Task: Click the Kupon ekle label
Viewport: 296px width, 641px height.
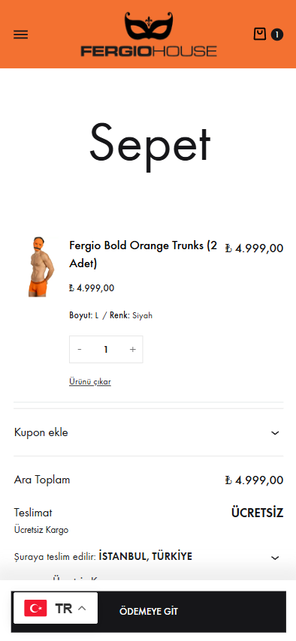Action: point(41,432)
